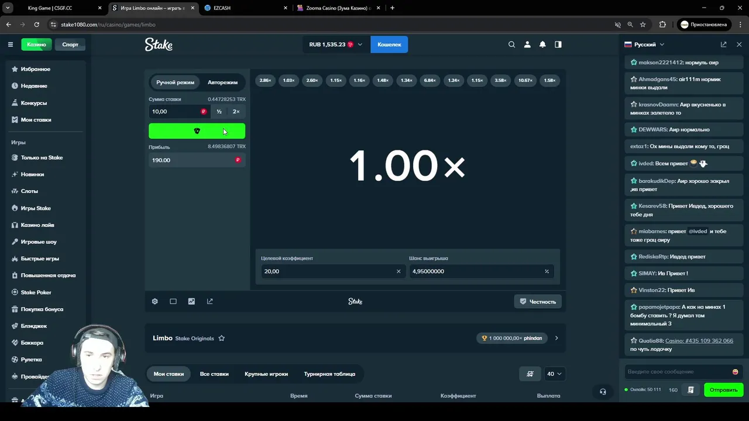Select Manual mode (Ручной режим)
The image size is (749, 421).
(x=175, y=82)
